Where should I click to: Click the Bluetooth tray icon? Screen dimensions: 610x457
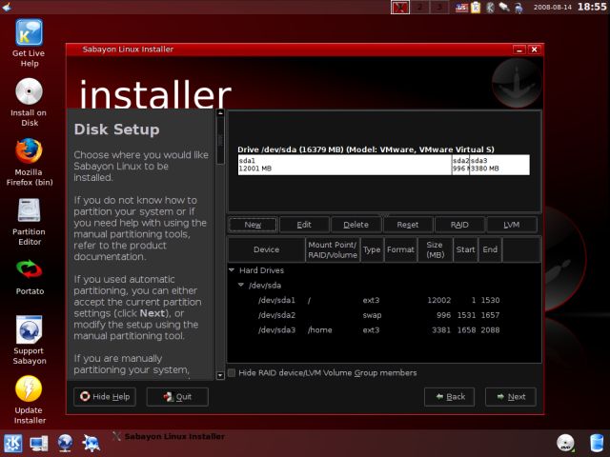490,8
